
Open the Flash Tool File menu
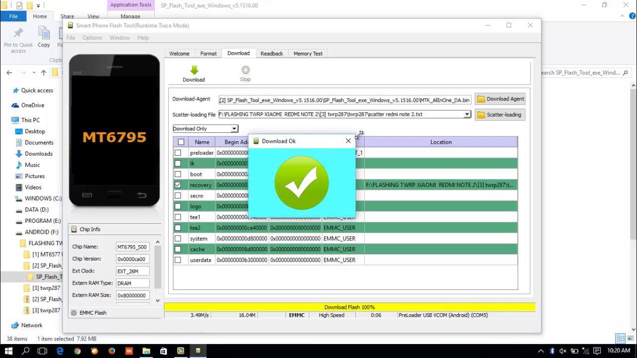[x=71, y=38]
